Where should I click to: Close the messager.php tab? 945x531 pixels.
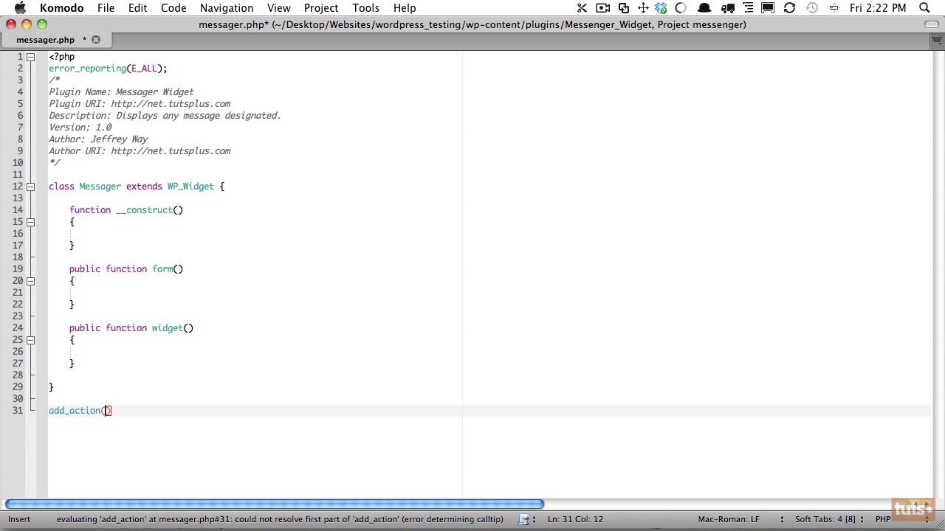[96, 40]
